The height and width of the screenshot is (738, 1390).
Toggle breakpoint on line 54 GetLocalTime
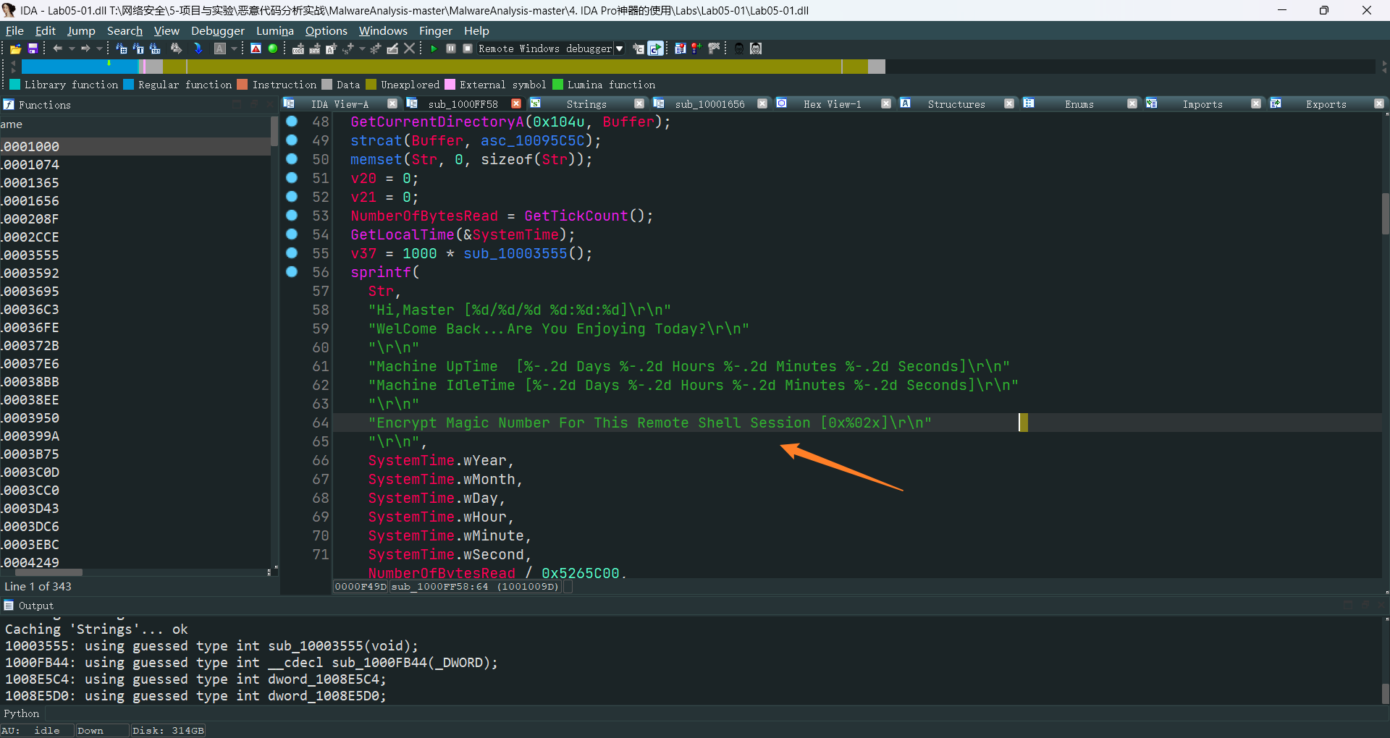click(292, 234)
